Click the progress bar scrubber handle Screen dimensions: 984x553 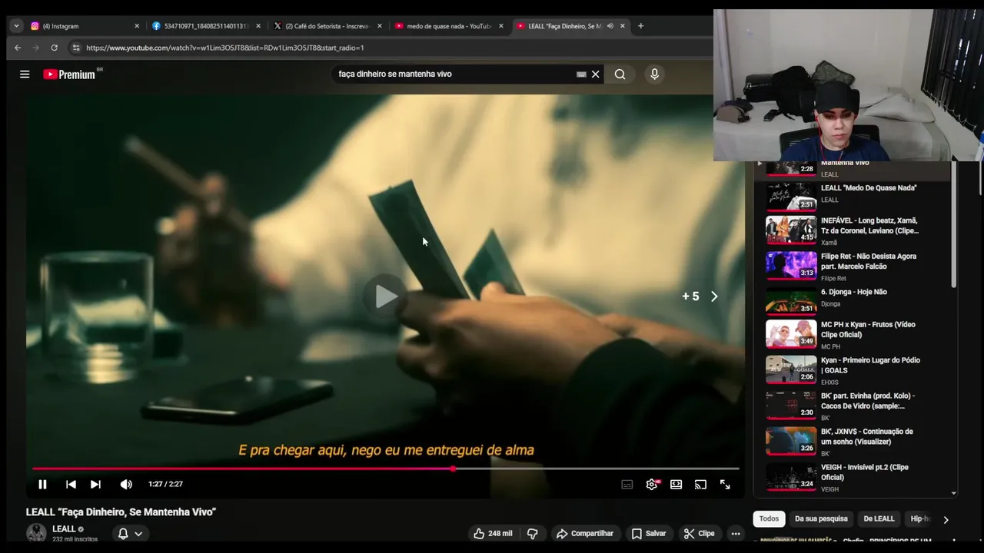tap(453, 469)
